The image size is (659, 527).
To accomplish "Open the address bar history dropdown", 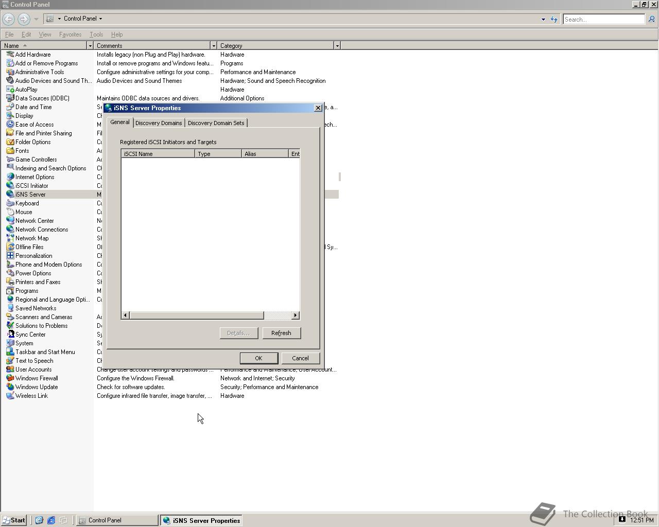I will (x=543, y=20).
